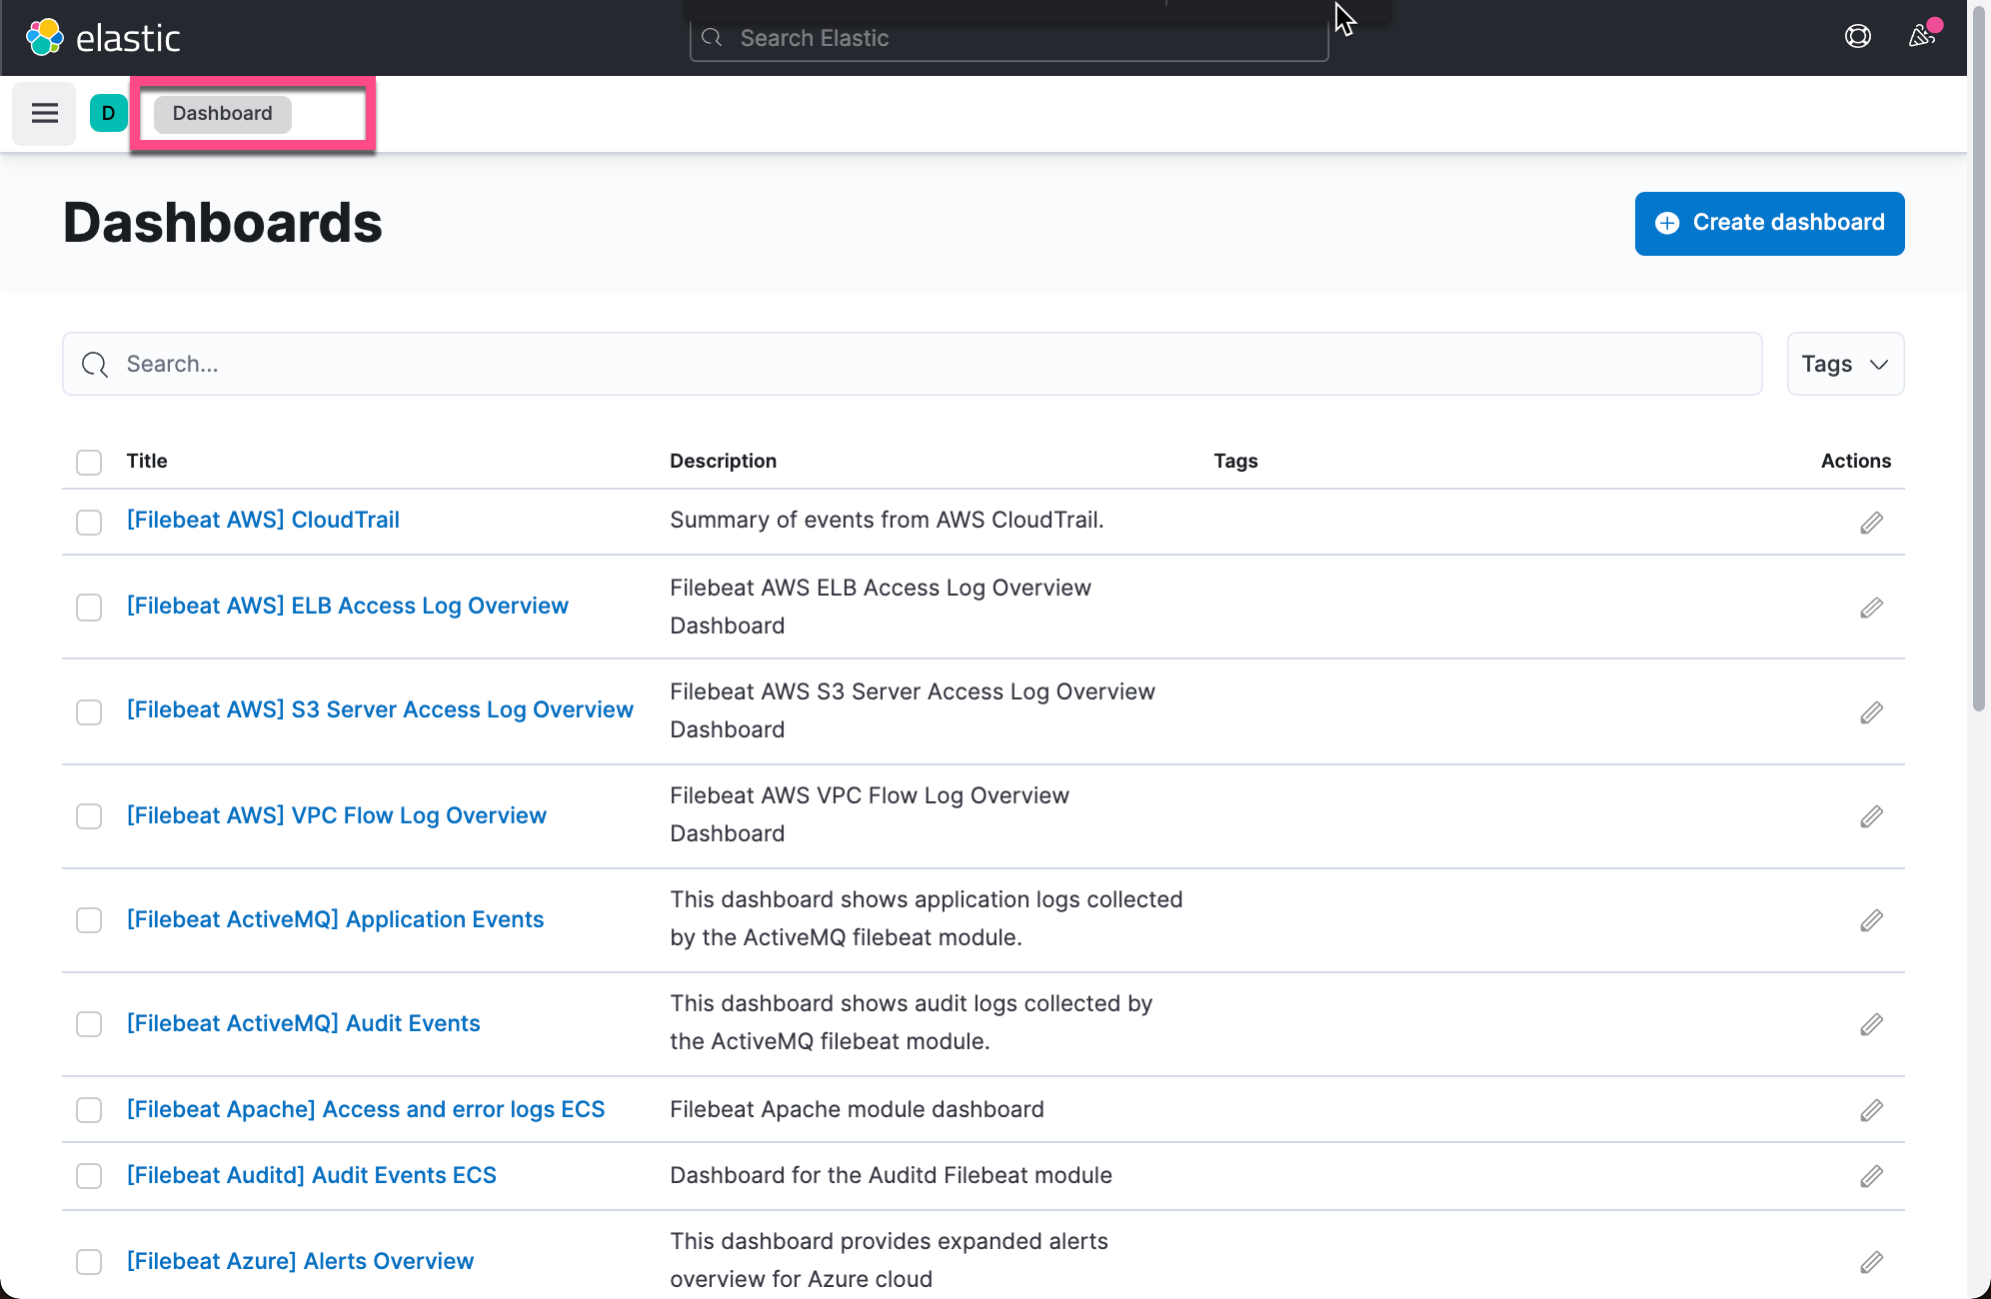Select all dashboards with header checkbox

pyautogui.click(x=89, y=462)
